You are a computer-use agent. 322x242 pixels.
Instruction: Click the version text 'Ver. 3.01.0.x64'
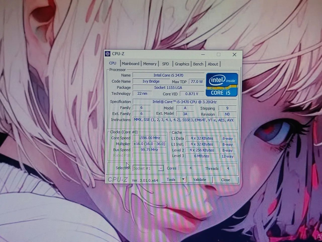145,180
